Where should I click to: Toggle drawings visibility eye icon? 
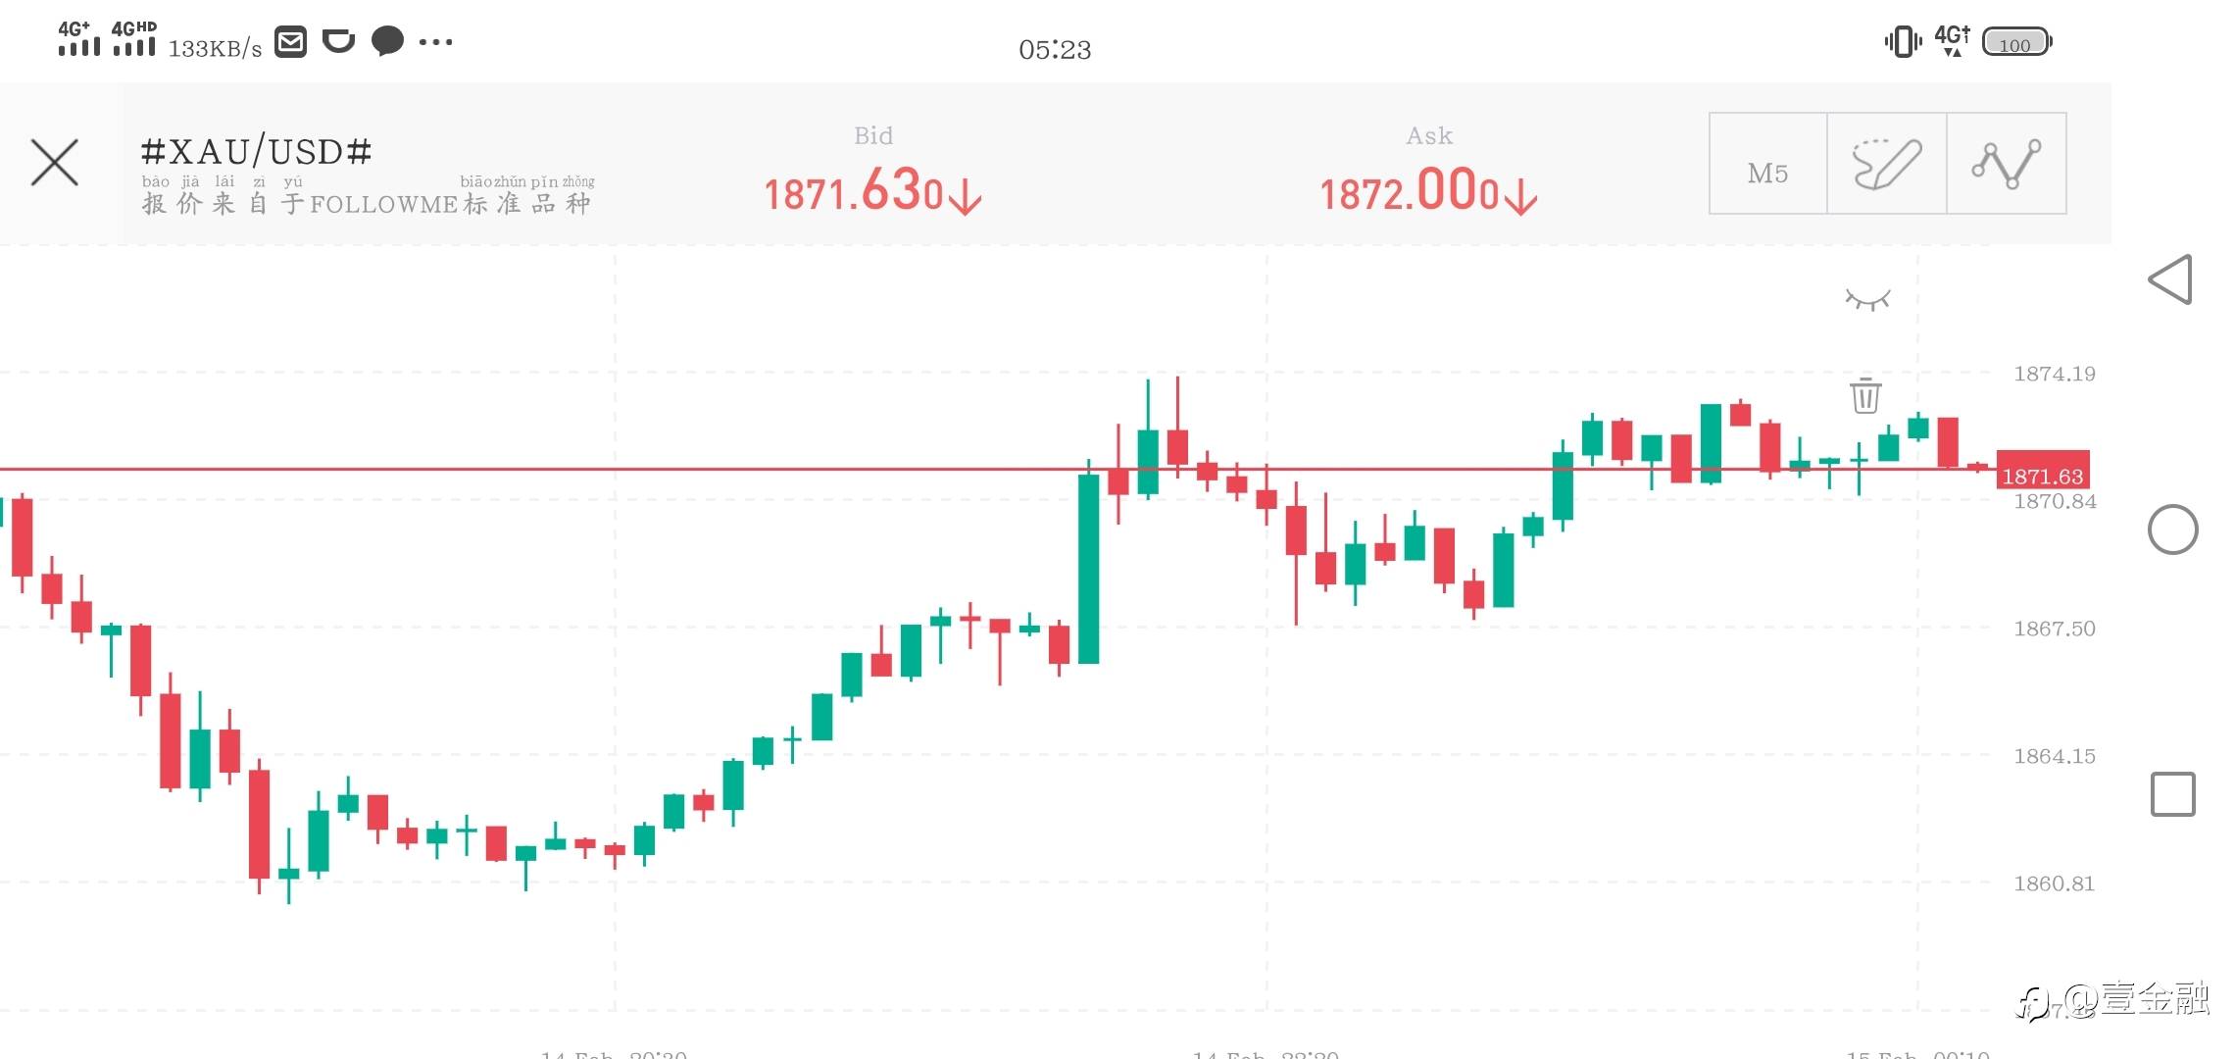[1867, 299]
